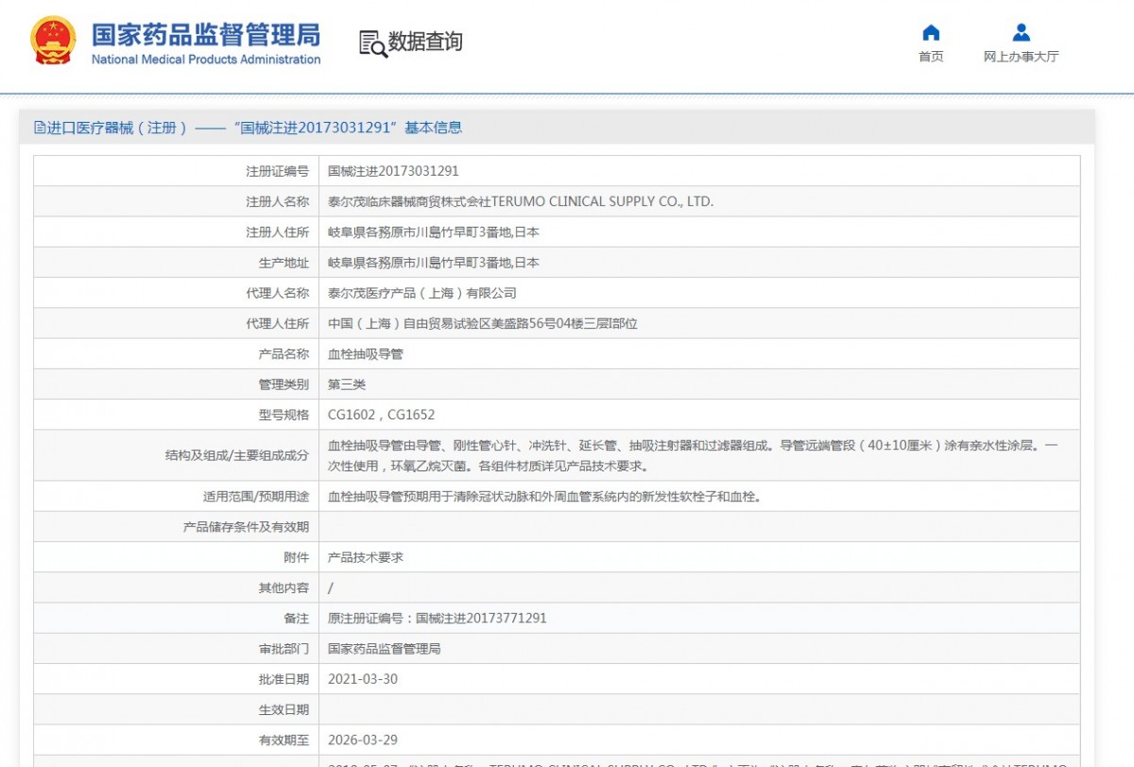Screen dimensions: 1134x767
Task: Click management category 第三类
Action: [x=347, y=384]
